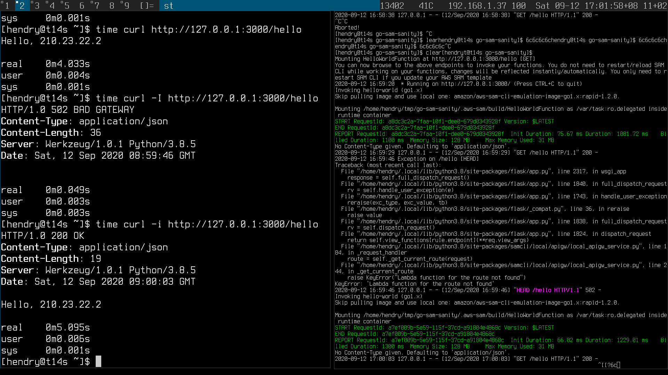Click the log line '16:58:38 GET /hello 200'

pos(466,15)
